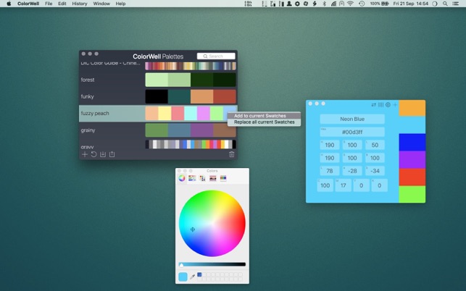466x291 pixels.
Task: Click the brightness slider in Colors window
Action: coord(212,264)
